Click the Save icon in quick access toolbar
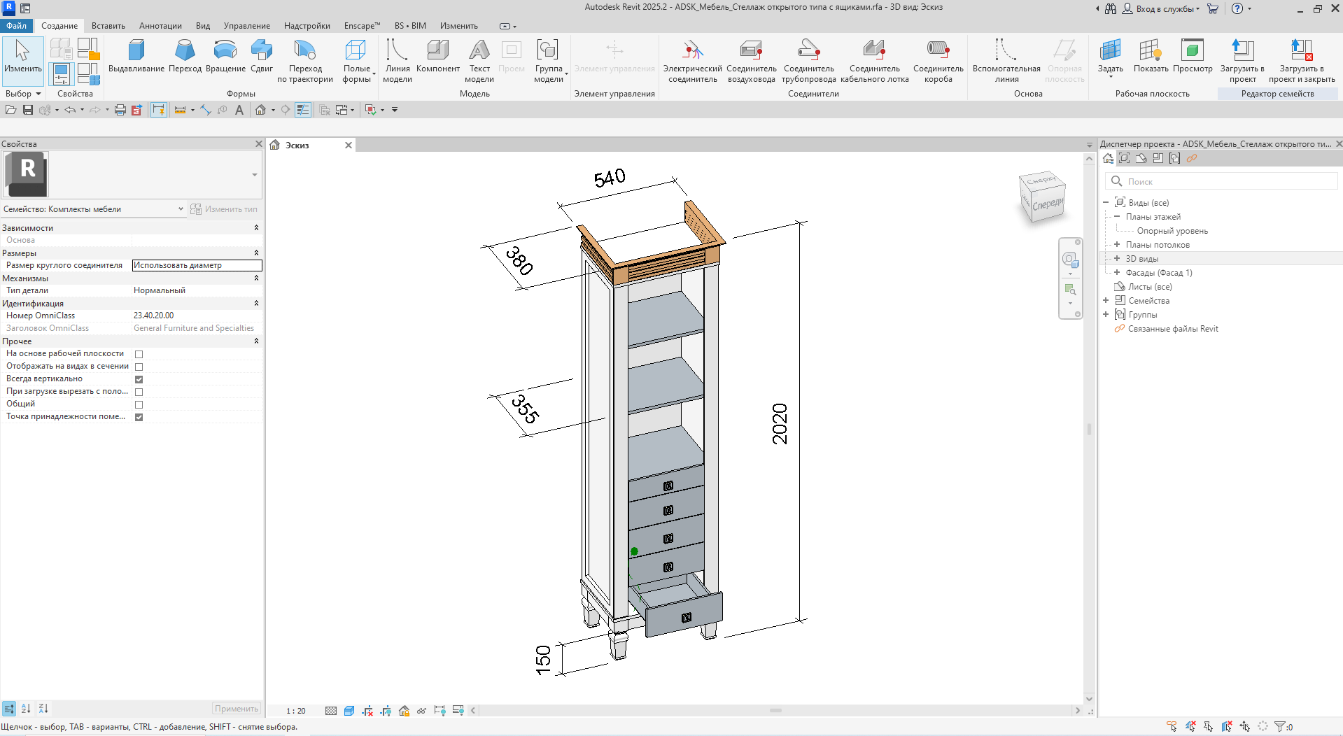1343x736 pixels. [28, 110]
